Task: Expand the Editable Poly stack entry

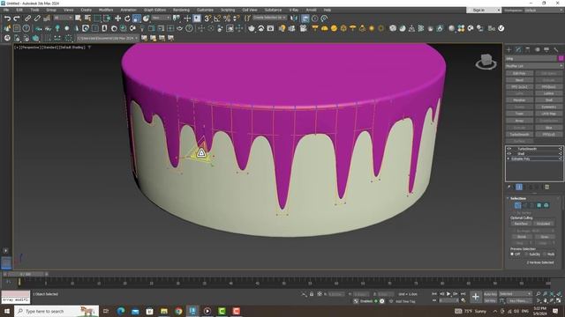Action: coord(508,158)
